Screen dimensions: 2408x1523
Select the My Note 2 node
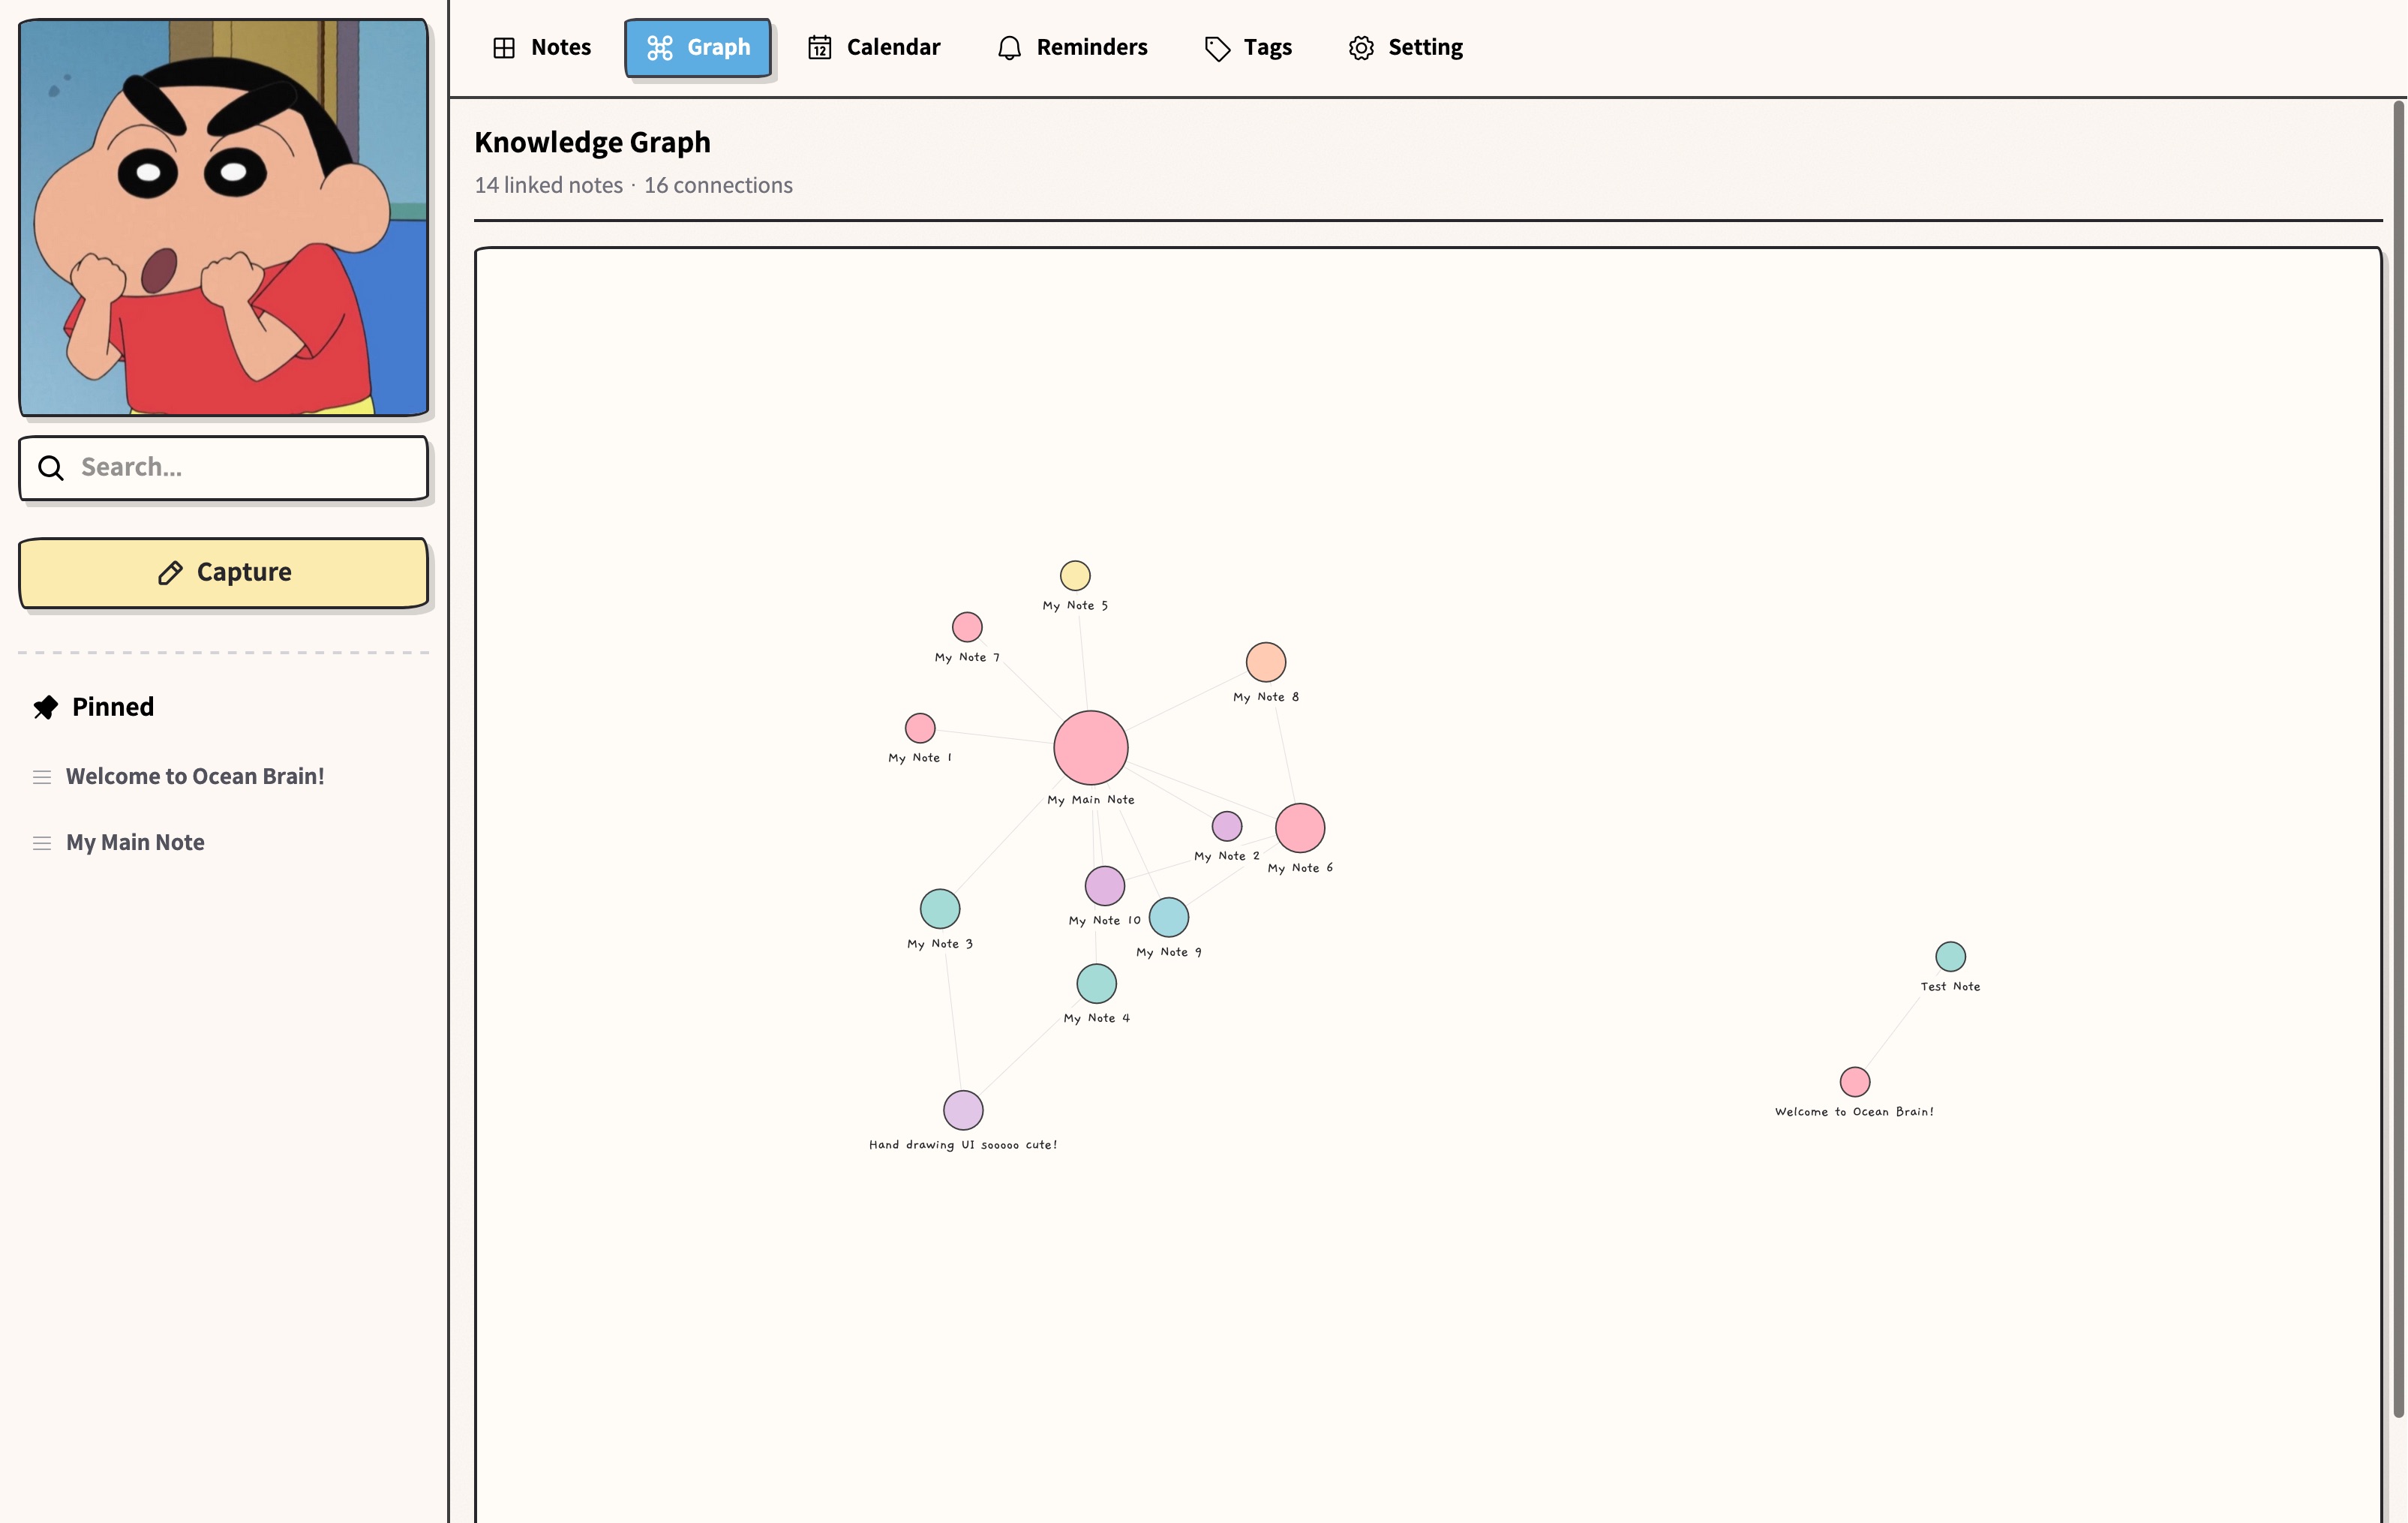tap(1227, 826)
